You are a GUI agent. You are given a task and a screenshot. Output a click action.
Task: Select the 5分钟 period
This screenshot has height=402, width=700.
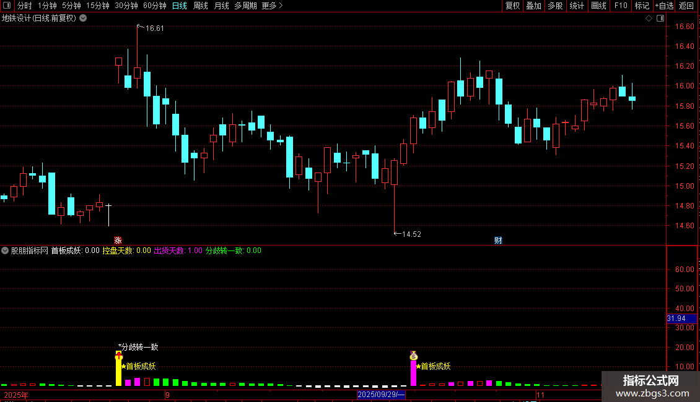71,6
